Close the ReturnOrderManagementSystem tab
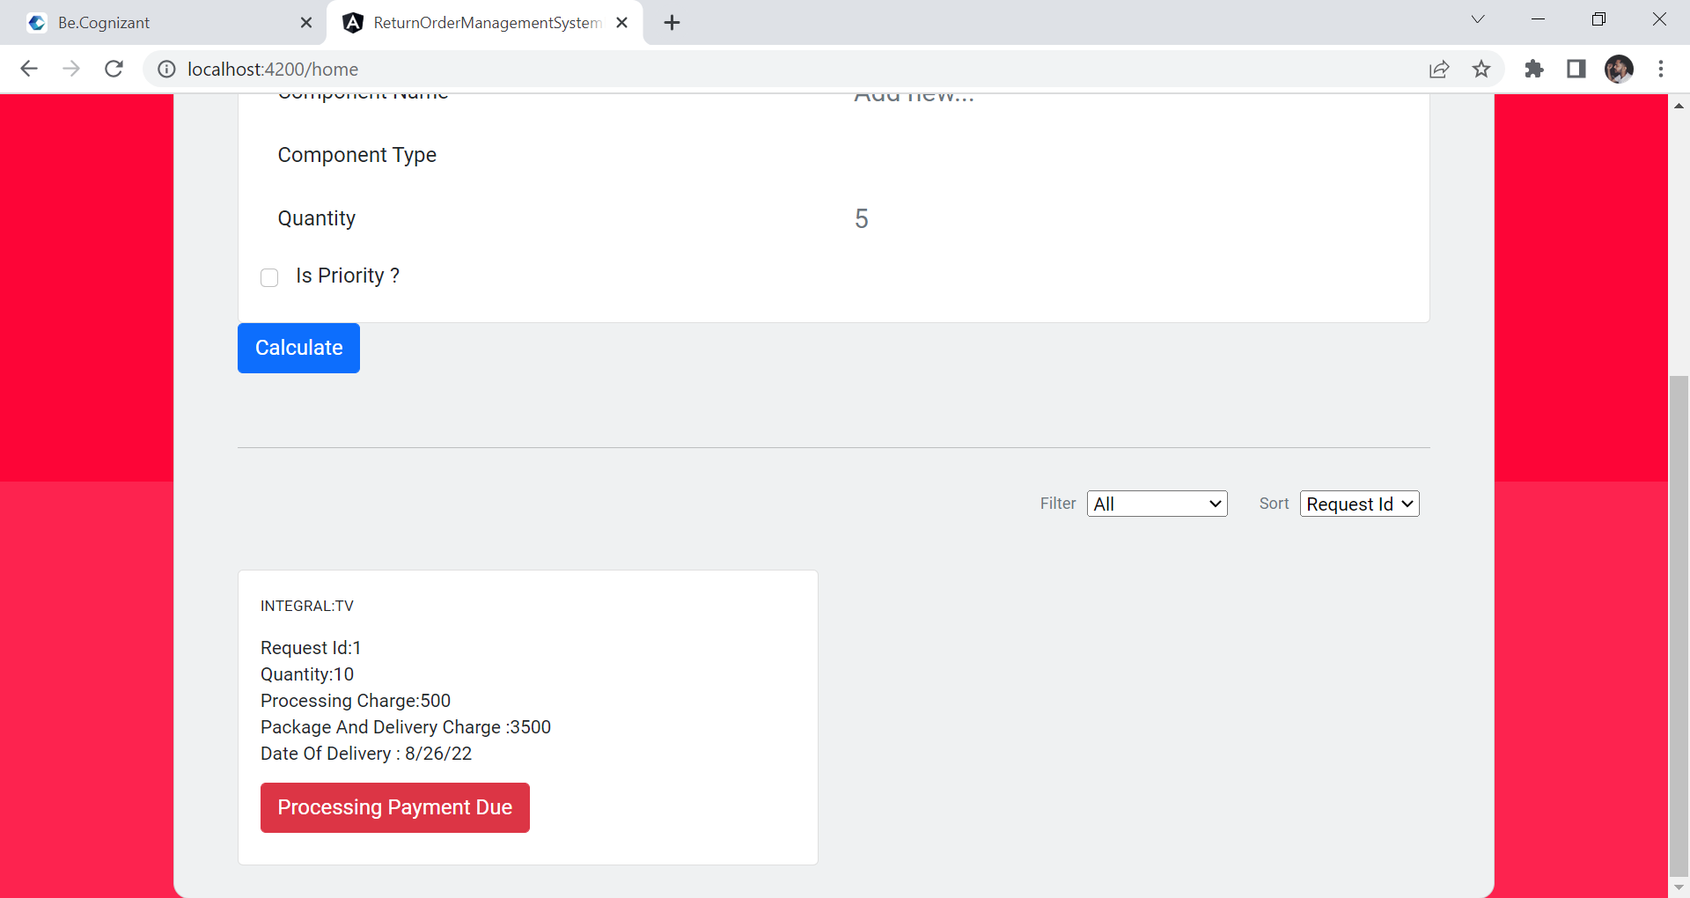This screenshot has width=1690, height=898. [621, 23]
